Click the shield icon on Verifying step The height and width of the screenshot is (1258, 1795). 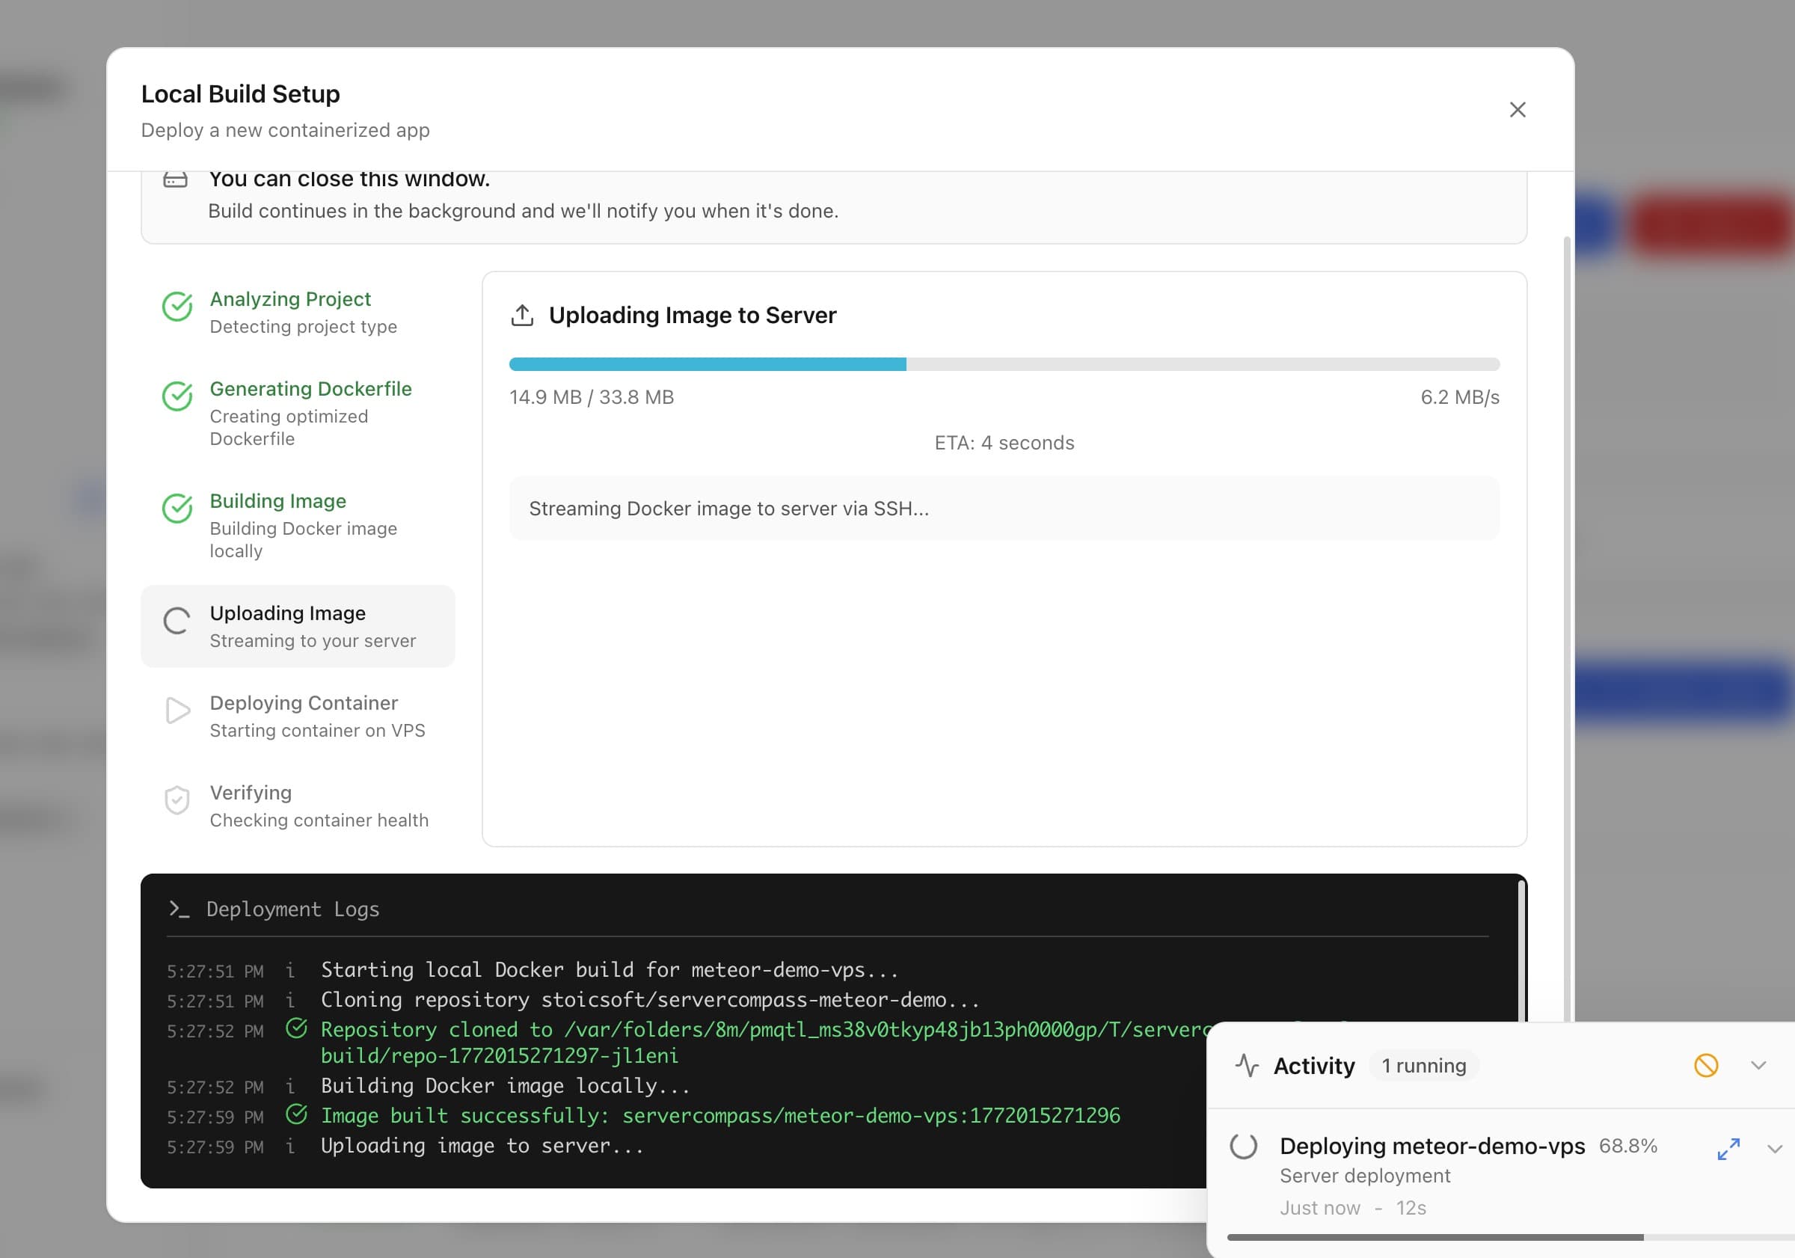177,800
